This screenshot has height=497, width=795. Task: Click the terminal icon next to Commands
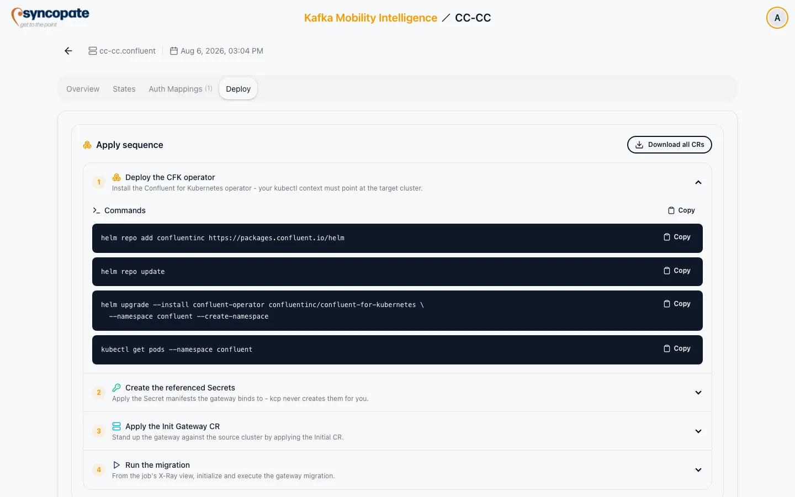(x=97, y=210)
